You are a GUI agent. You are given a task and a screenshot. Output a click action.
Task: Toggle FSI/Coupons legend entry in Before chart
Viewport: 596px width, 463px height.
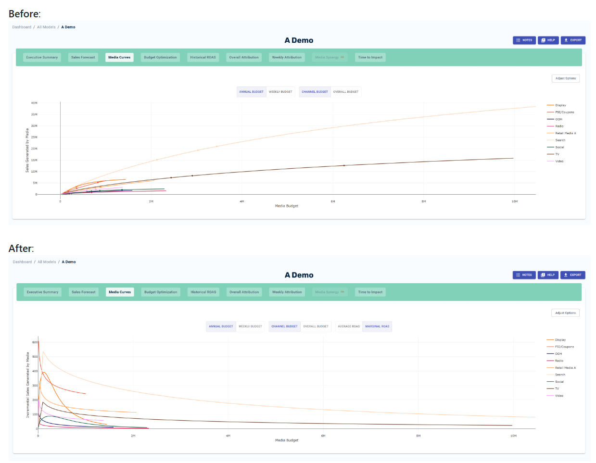click(x=561, y=112)
